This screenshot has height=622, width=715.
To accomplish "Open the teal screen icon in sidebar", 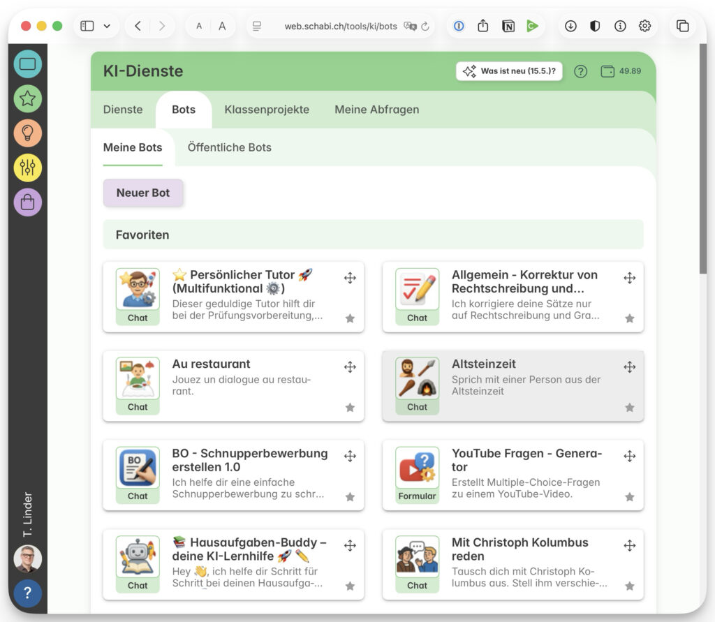I will pos(27,64).
